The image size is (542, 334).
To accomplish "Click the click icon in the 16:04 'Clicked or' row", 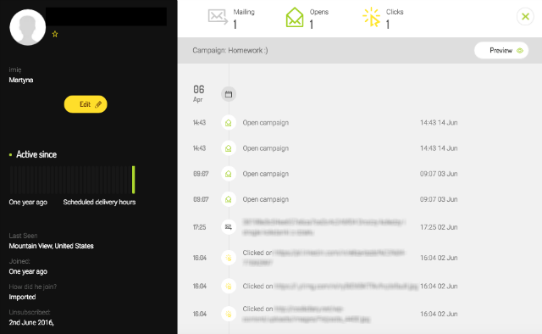I will click(x=229, y=258).
